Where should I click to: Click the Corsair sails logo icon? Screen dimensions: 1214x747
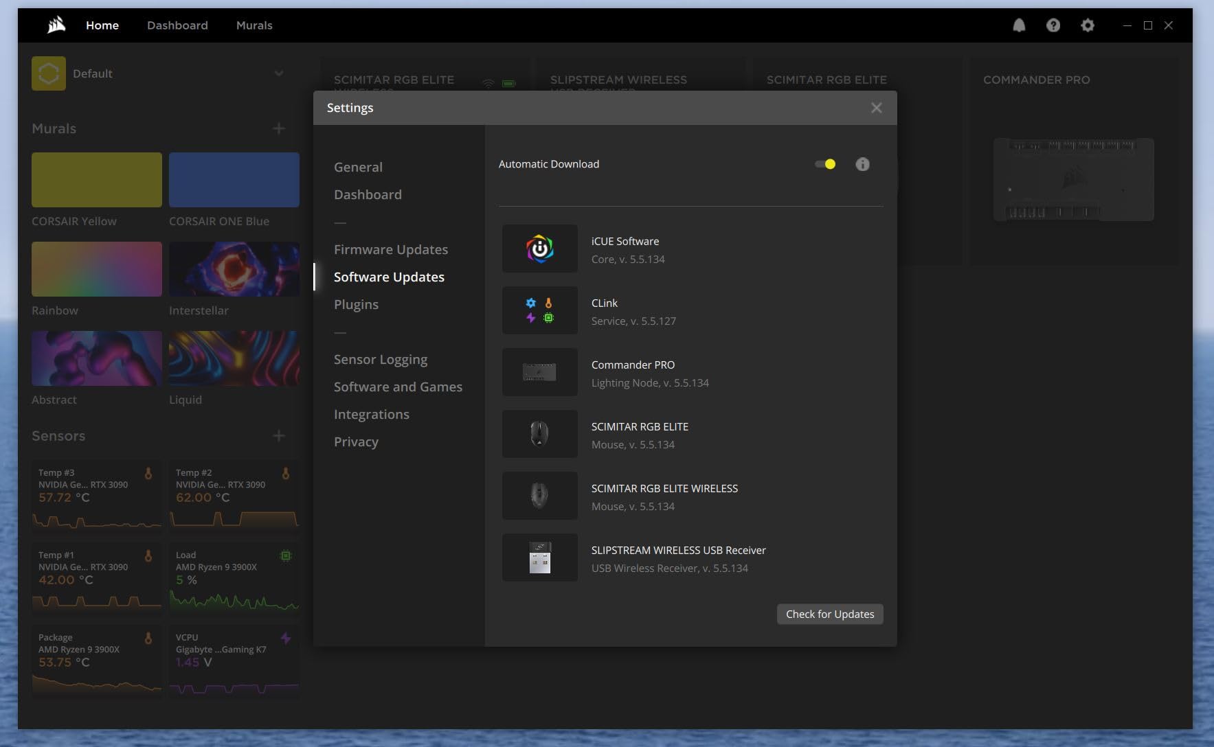point(56,25)
